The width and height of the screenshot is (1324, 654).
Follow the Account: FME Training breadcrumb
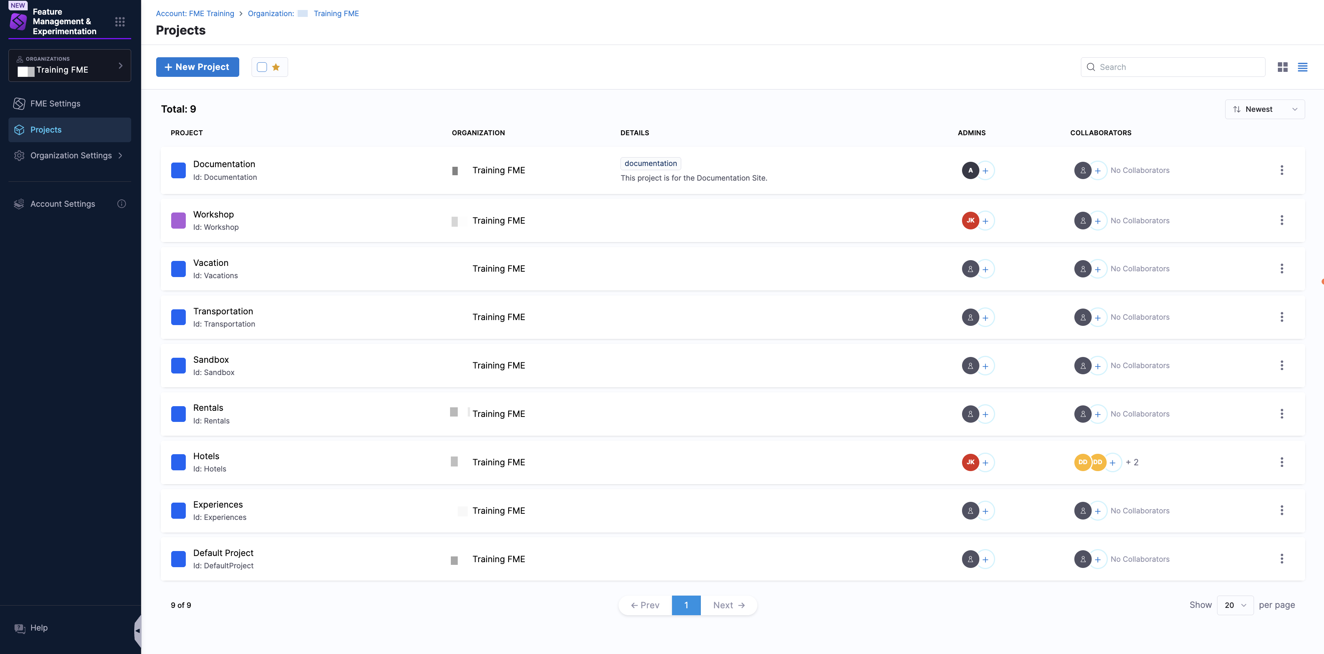click(195, 13)
